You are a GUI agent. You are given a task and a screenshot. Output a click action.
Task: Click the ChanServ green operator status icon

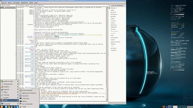click(x=109, y=8)
